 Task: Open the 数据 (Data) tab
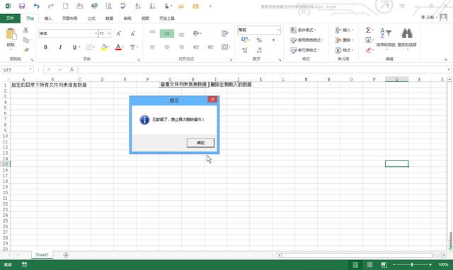(110, 18)
